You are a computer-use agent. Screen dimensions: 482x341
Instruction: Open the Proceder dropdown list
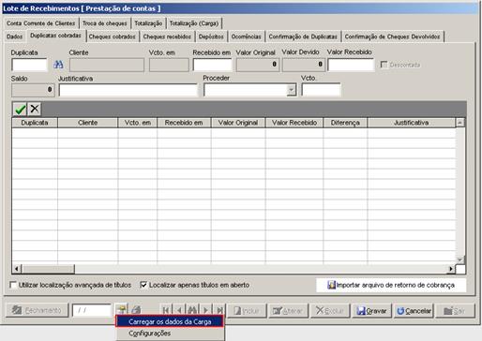pyautogui.click(x=292, y=90)
